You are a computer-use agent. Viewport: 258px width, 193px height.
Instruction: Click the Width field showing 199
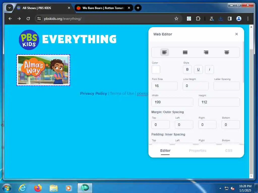[x=172, y=102]
